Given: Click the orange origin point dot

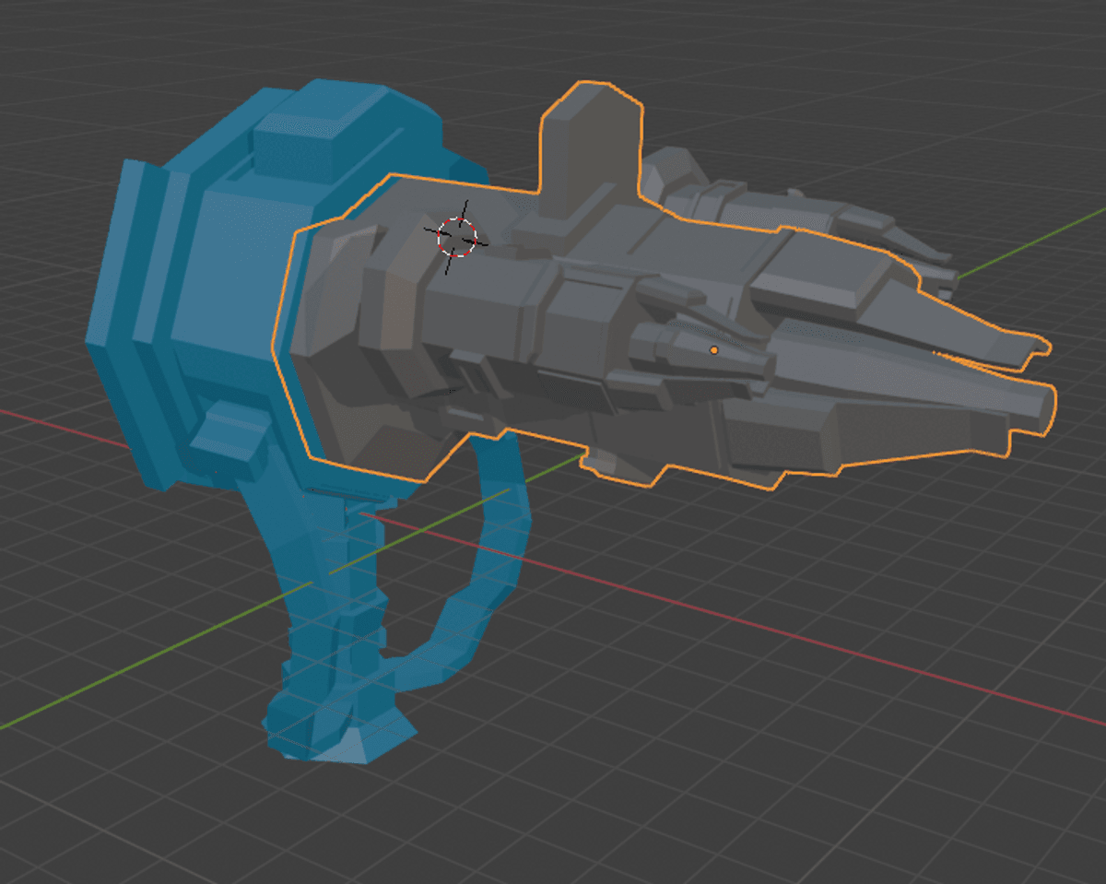Looking at the screenshot, I should [713, 350].
